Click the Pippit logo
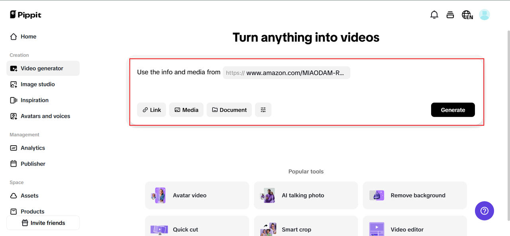The width and height of the screenshot is (510, 236). click(x=26, y=15)
